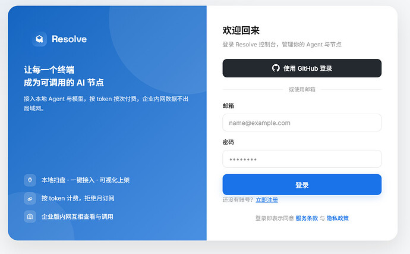Click the 接入本地 Agent 与模型 description paragraph
The image size is (410, 254).
coord(106,104)
